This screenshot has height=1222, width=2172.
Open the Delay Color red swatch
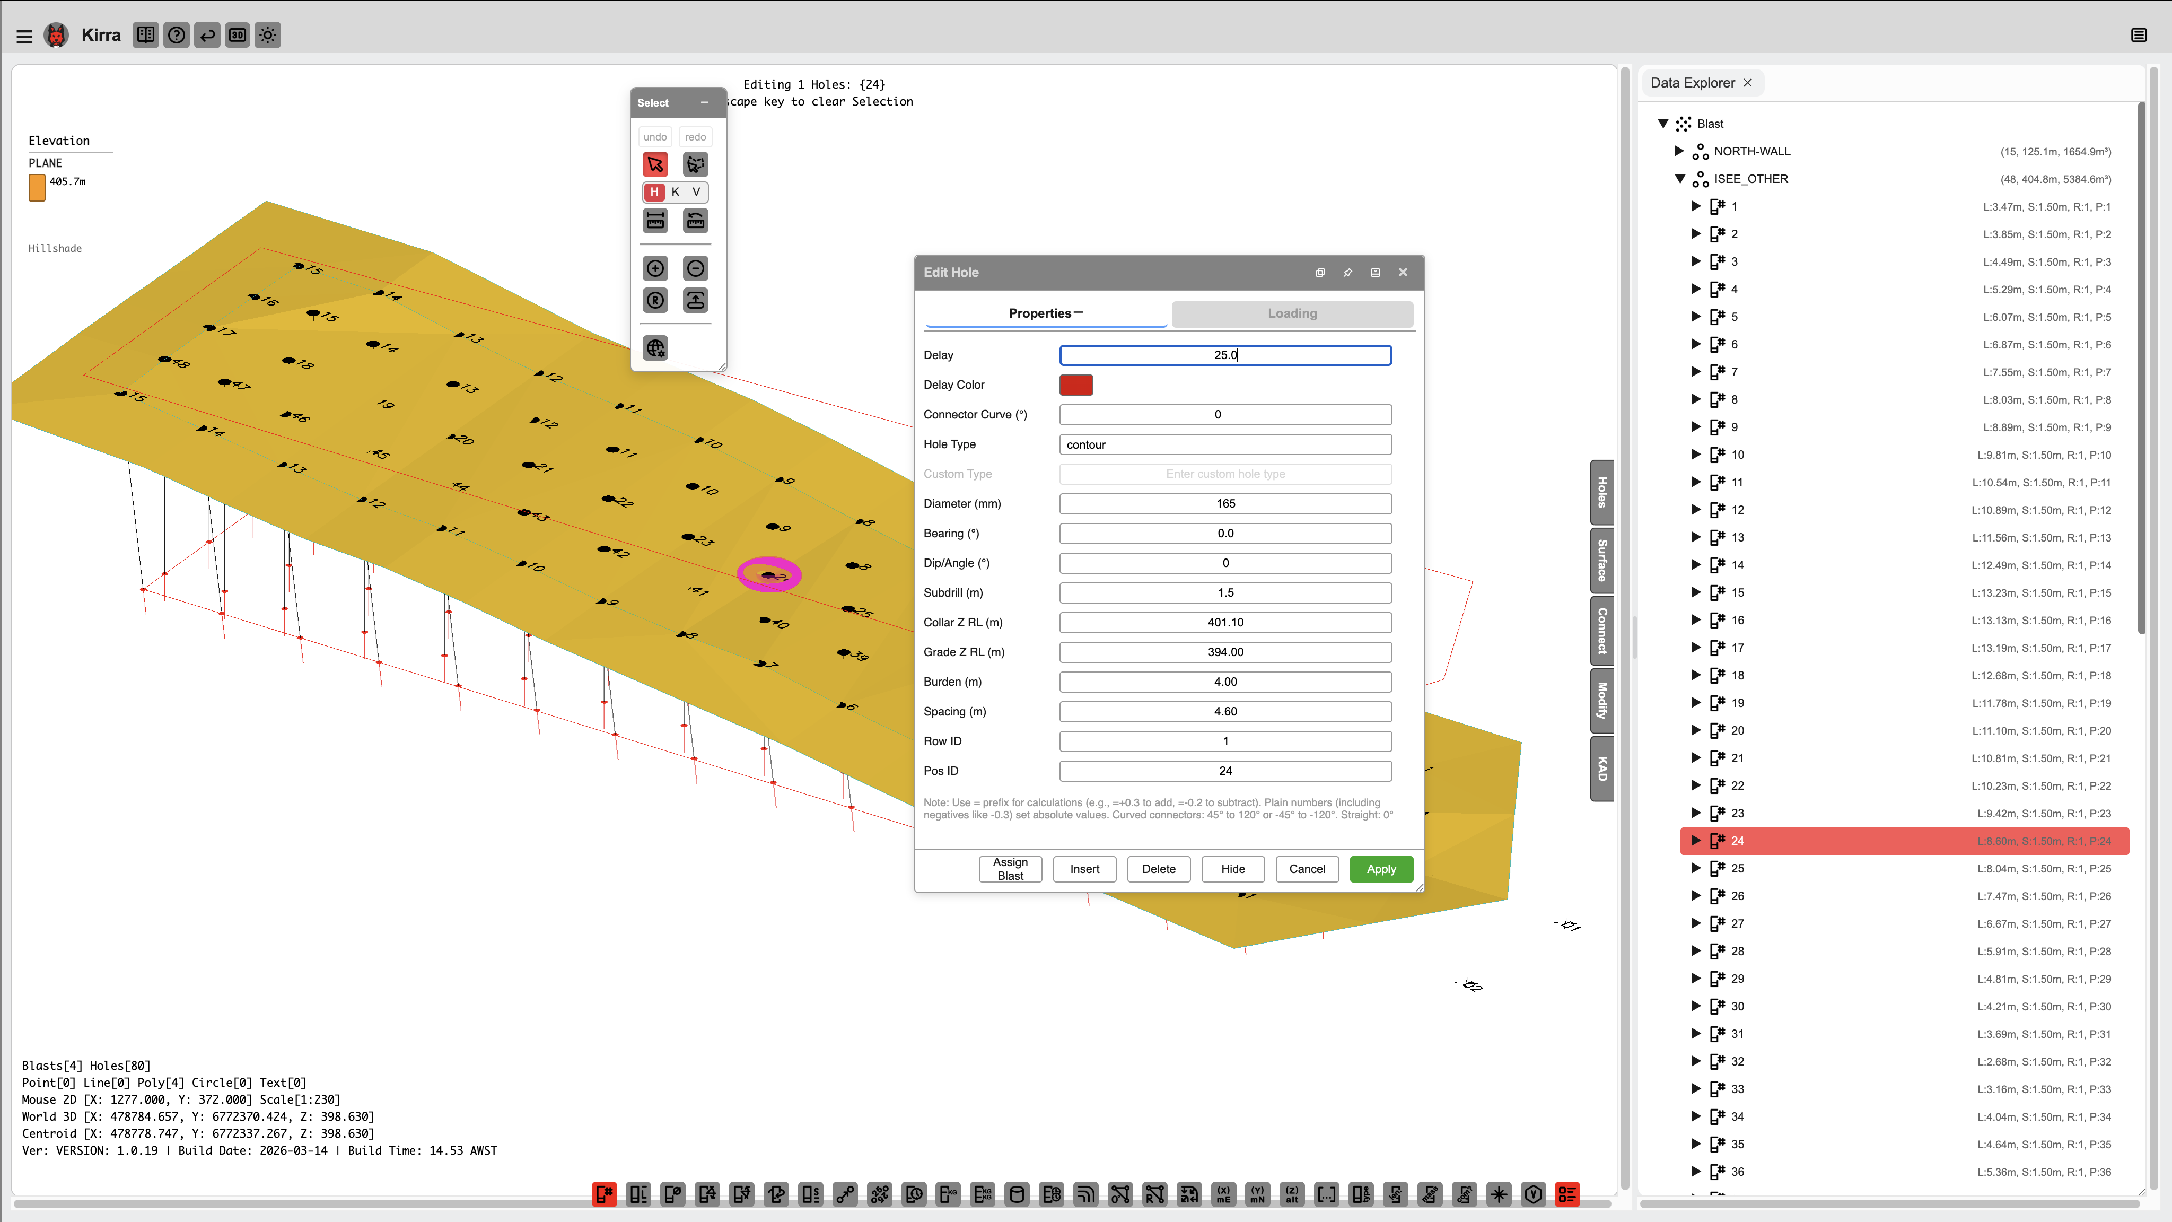click(1075, 385)
